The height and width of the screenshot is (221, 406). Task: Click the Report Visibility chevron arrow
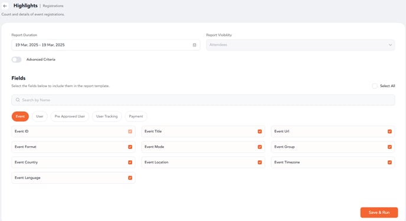pos(390,45)
